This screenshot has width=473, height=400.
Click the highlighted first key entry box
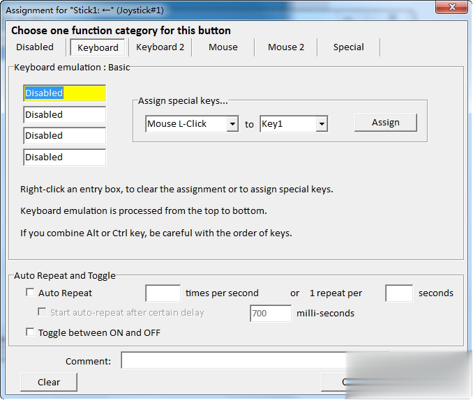click(64, 93)
